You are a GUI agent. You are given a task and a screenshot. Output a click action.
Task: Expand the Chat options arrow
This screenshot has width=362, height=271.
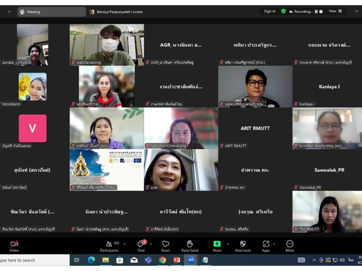150,244
